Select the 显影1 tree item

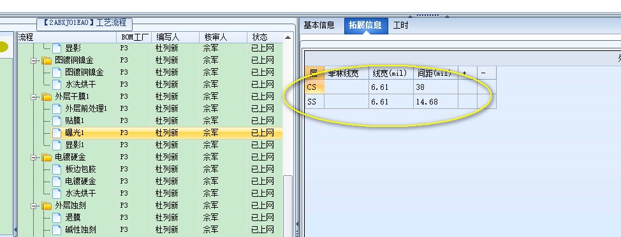coord(75,145)
